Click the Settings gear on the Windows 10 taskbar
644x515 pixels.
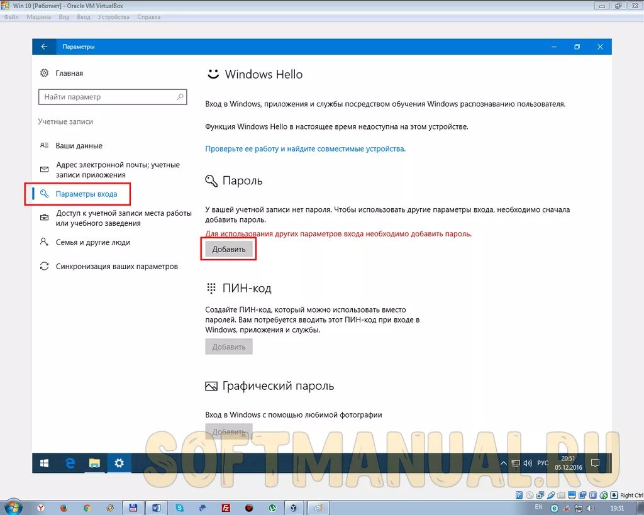tap(119, 463)
